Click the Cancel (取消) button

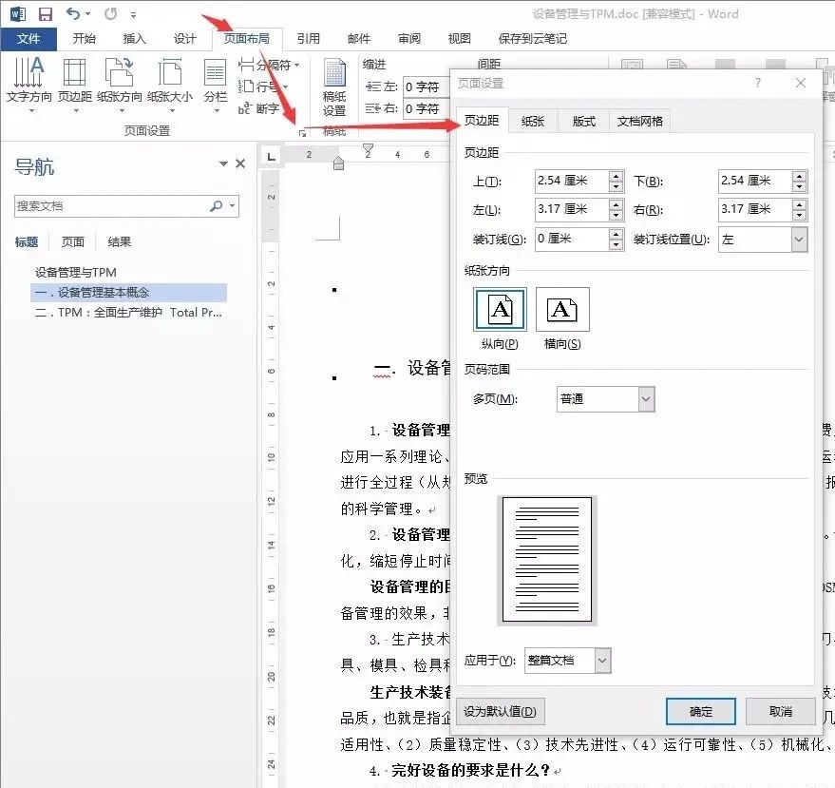click(781, 711)
